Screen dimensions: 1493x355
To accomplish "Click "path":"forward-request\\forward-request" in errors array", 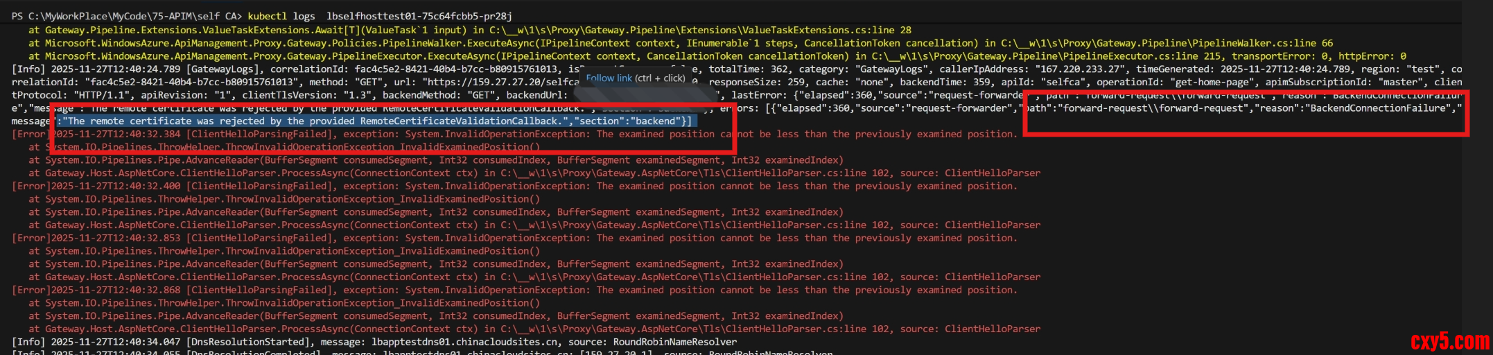I will click(1135, 108).
